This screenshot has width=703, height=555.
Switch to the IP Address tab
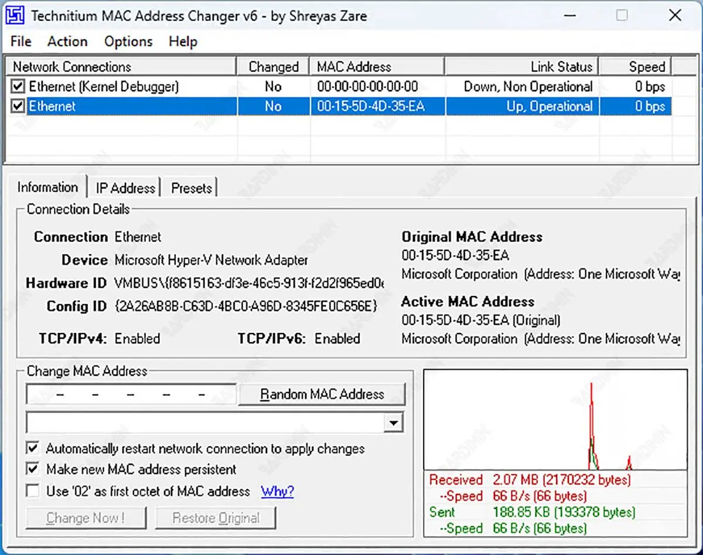click(125, 188)
